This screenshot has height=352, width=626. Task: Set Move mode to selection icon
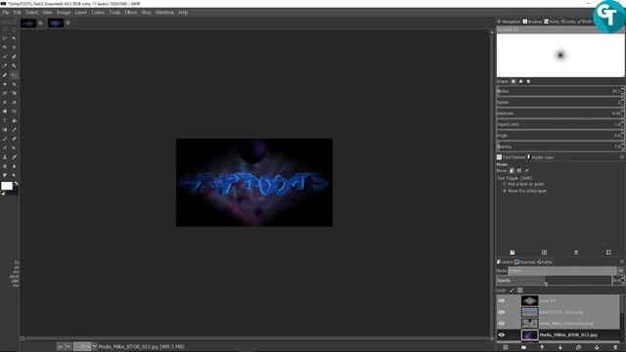pyautogui.click(x=519, y=171)
